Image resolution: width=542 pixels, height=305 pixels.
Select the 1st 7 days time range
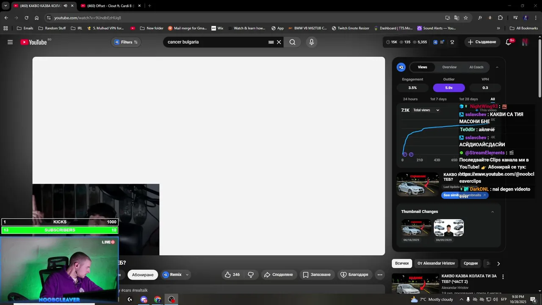pos(438,99)
